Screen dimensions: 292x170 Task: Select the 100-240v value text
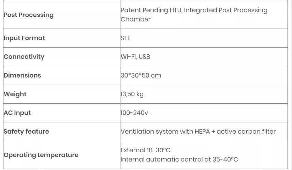(x=134, y=113)
